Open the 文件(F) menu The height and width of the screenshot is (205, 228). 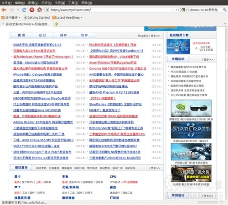pos(6,3)
